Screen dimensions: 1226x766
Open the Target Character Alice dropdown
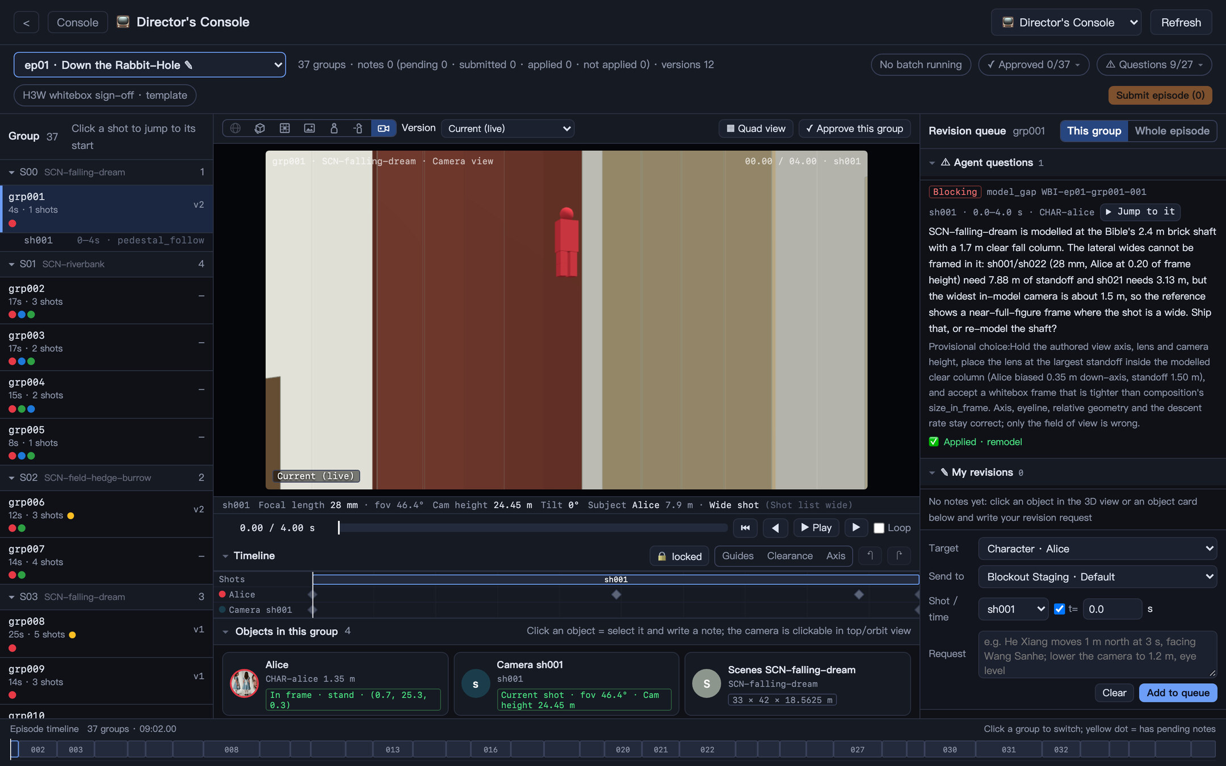tap(1097, 549)
